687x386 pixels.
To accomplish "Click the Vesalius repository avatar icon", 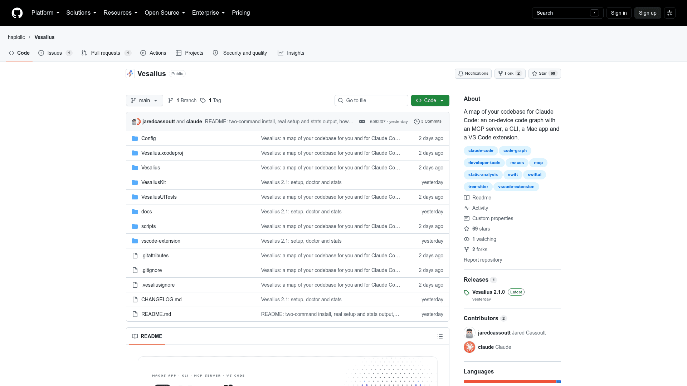I will pos(130,74).
